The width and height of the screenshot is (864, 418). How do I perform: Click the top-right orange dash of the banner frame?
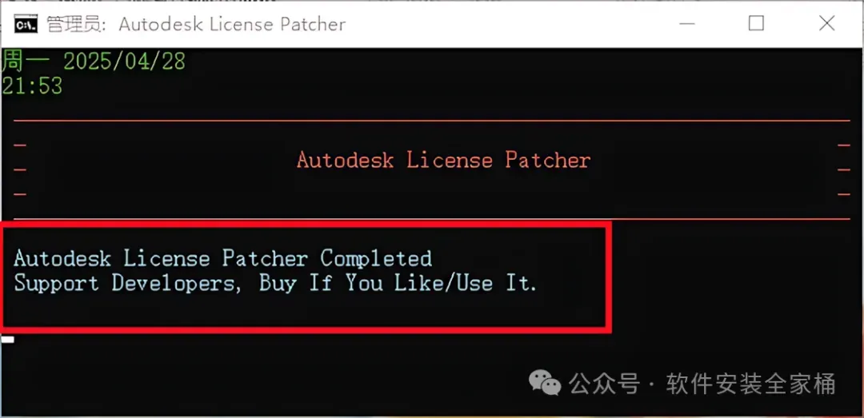[844, 145]
